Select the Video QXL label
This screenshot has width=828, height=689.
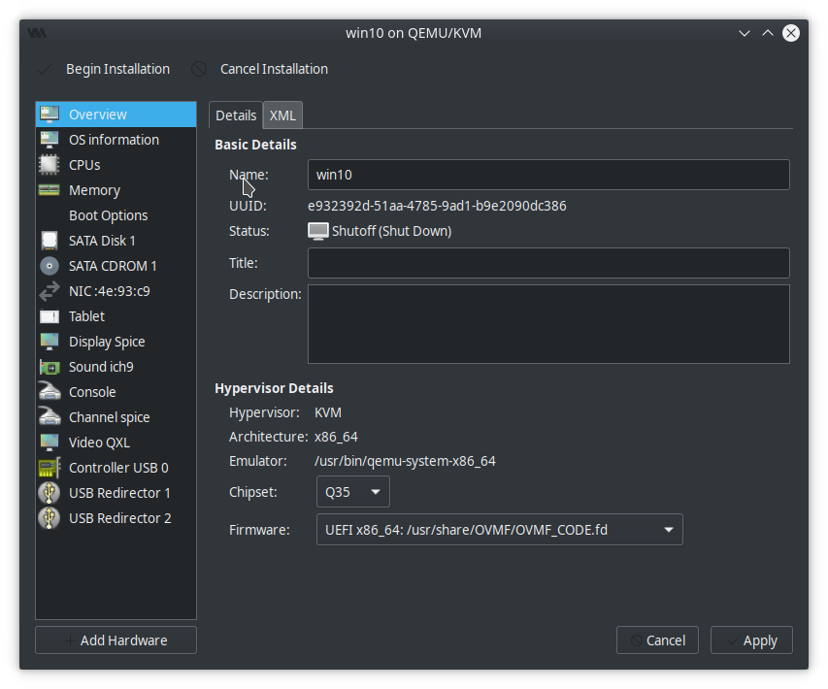[99, 443]
